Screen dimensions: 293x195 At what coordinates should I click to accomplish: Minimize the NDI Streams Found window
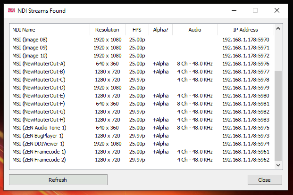tap(234, 10)
